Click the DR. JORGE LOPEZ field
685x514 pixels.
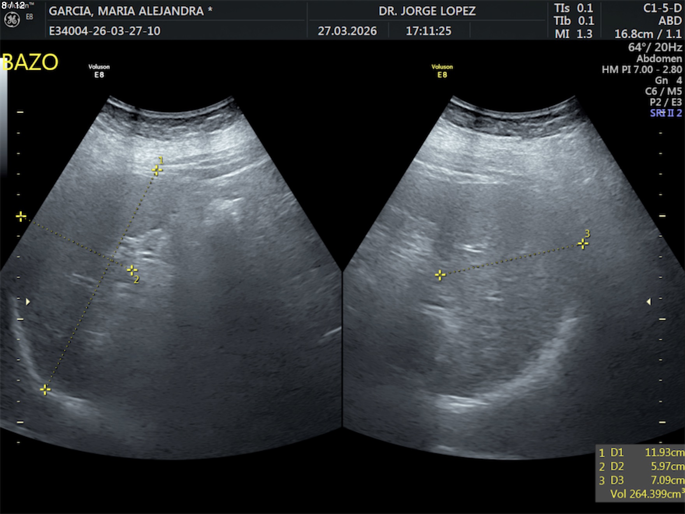click(427, 11)
